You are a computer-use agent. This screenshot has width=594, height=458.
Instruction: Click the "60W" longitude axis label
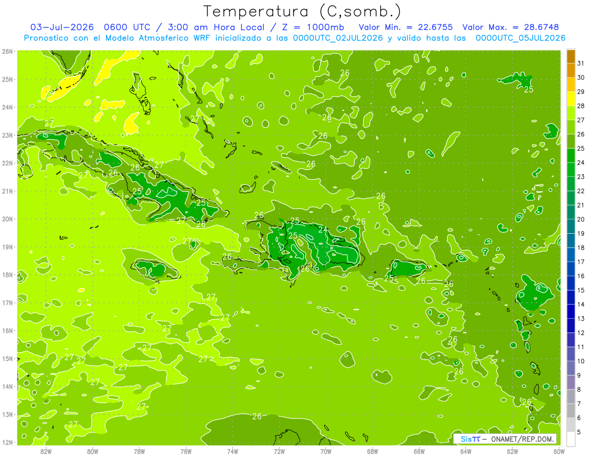point(559,451)
